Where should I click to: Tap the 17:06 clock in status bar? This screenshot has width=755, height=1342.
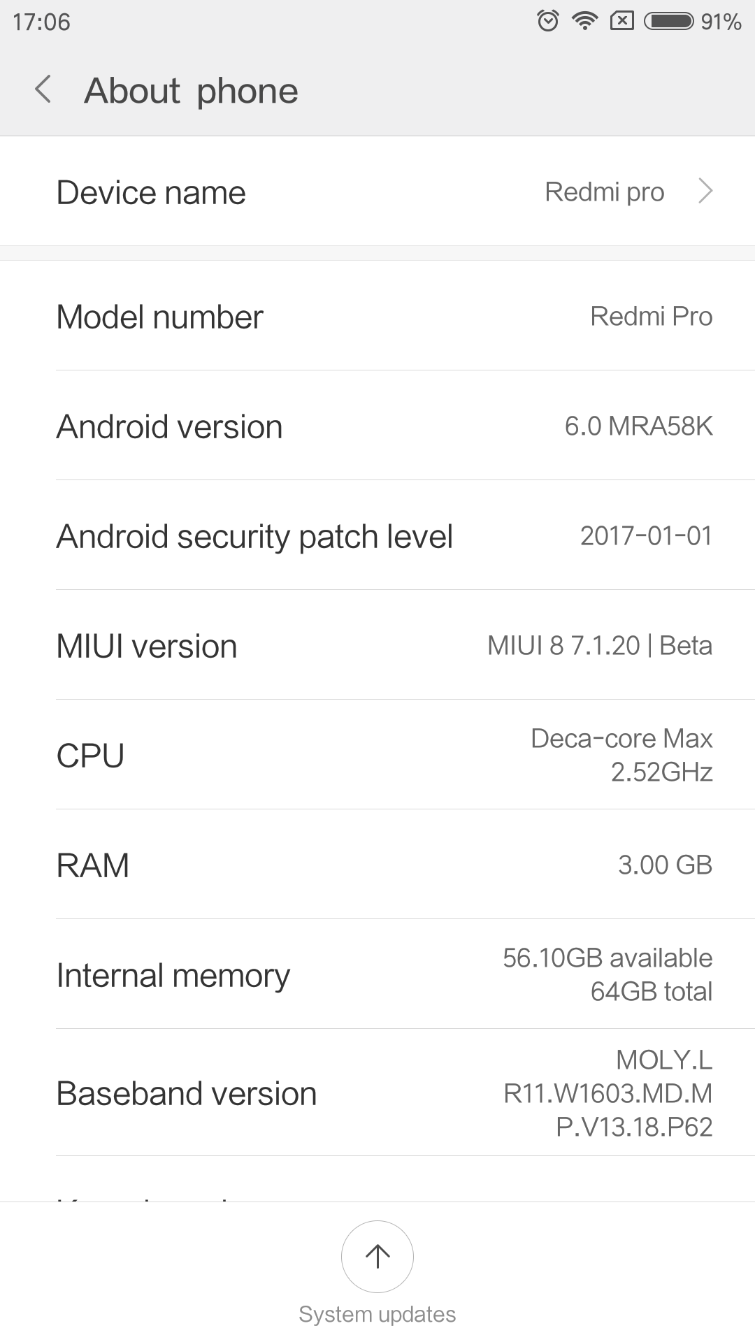42,22
